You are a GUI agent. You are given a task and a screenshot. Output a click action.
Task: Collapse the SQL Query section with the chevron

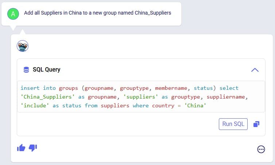(x=255, y=70)
